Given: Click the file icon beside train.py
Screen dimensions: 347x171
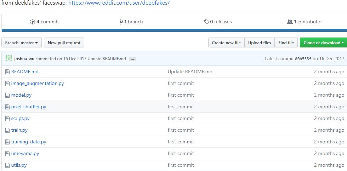Looking at the screenshot, I should [7, 130].
